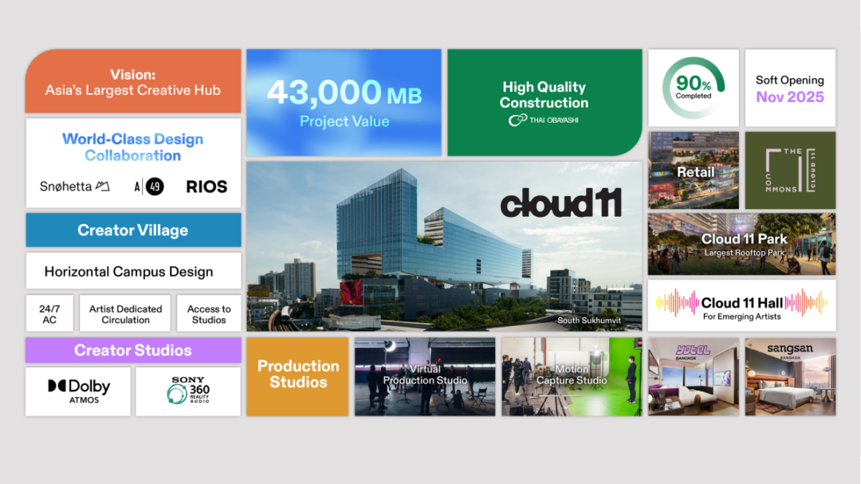Select the Production Studios tile
Image resolution: width=861 pixels, height=484 pixels.
click(297, 376)
